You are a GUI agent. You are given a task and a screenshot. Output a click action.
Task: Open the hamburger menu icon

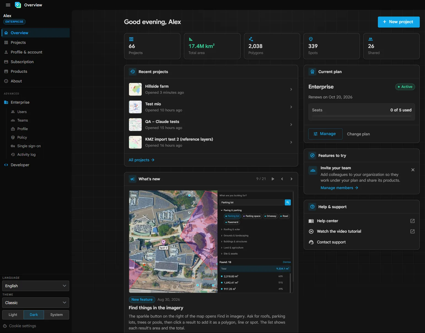tap(8, 5)
